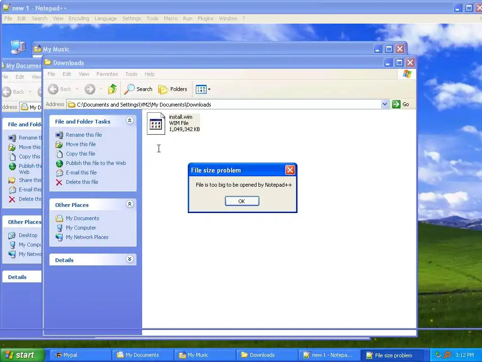The height and width of the screenshot is (362, 482).
Task: Open My Computer icon in Downloads Other Places
Action: (x=59, y=228)
